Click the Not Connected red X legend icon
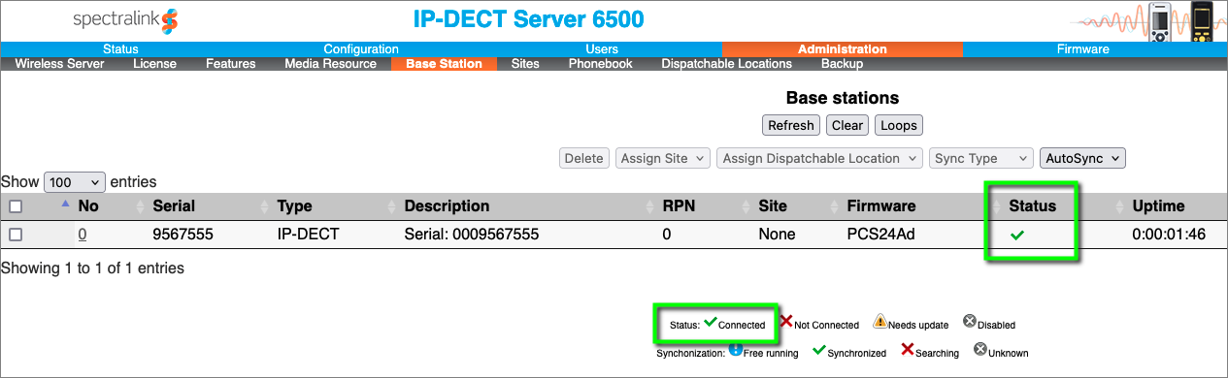 pos(786,321)
